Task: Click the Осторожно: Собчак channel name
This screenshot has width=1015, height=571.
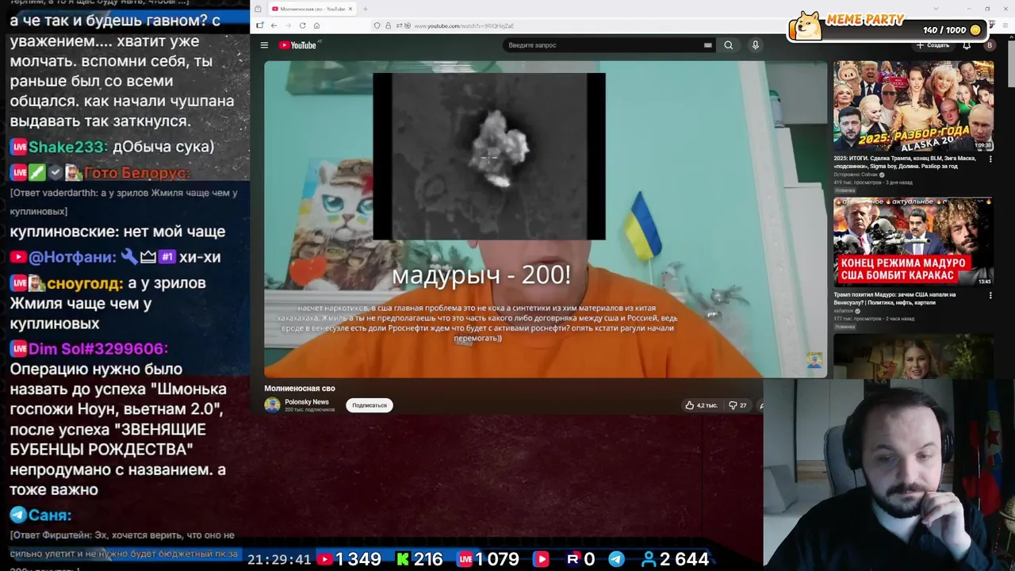Action: (856, 174)
